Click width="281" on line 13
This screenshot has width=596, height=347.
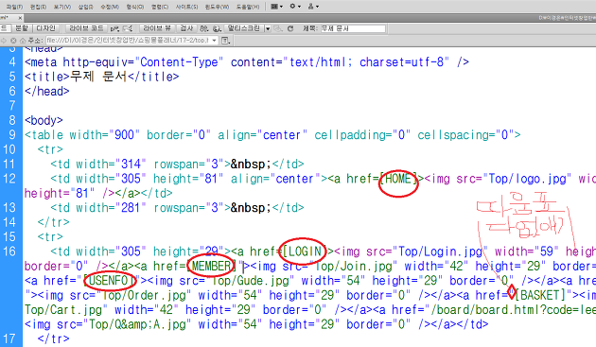point(111,208)
